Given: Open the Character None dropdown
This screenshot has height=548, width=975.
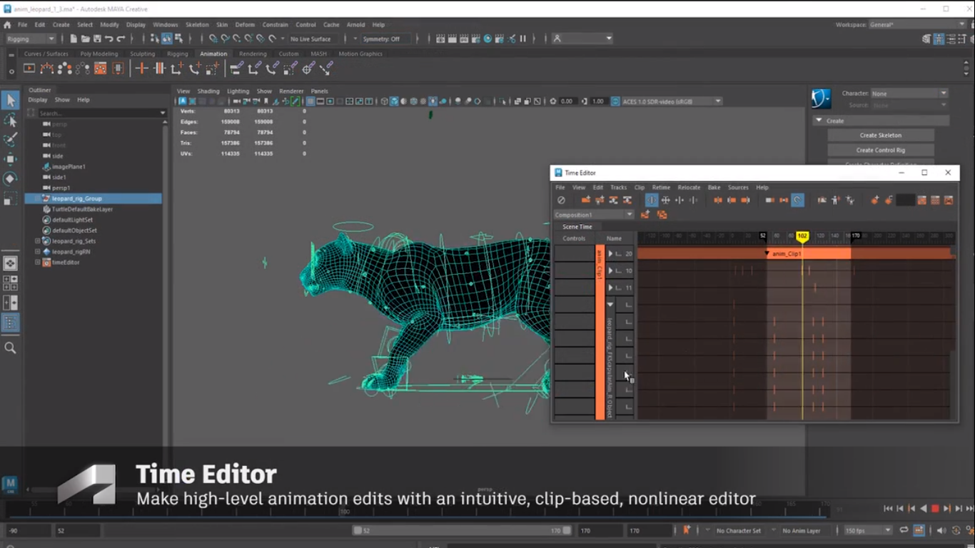Looking at the screenshot, I should [x=909, y=93].
